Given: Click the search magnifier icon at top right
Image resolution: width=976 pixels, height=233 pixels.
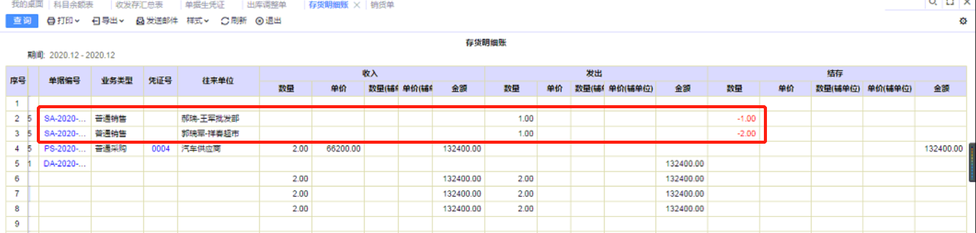Looking at the screenshot, I should [x=932, y=2].
